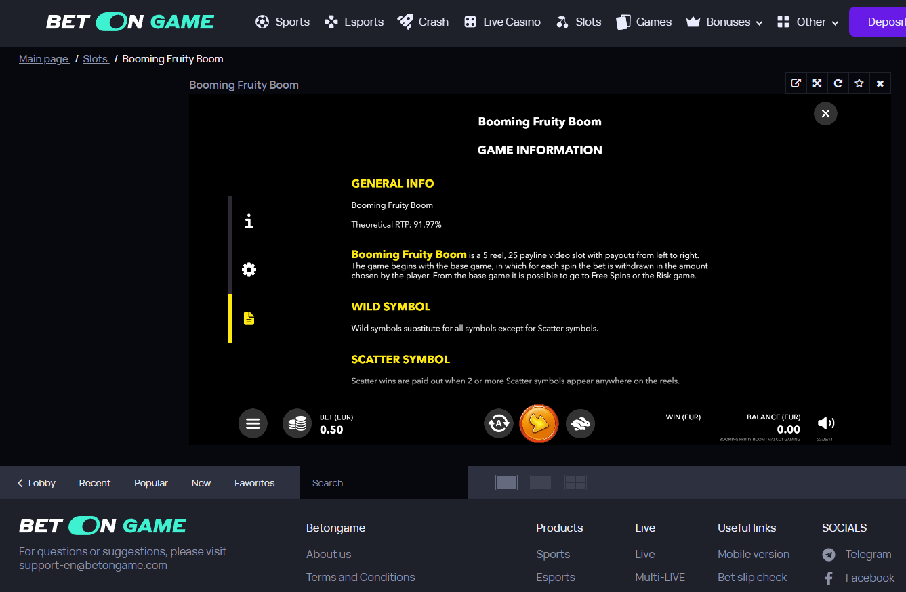Viewport: 906px width, 592px height.
Task: Click the 0.50 bet amount value
Action: click(331, 429)
